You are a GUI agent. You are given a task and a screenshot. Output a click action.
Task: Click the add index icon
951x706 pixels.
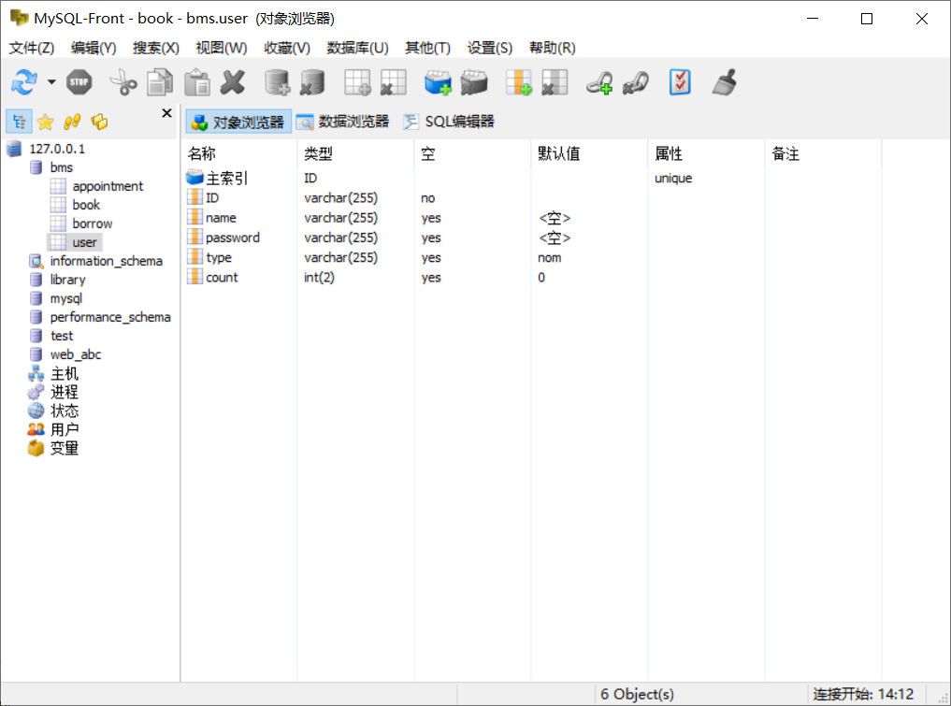pyautogui.click(x=438, y=82)
